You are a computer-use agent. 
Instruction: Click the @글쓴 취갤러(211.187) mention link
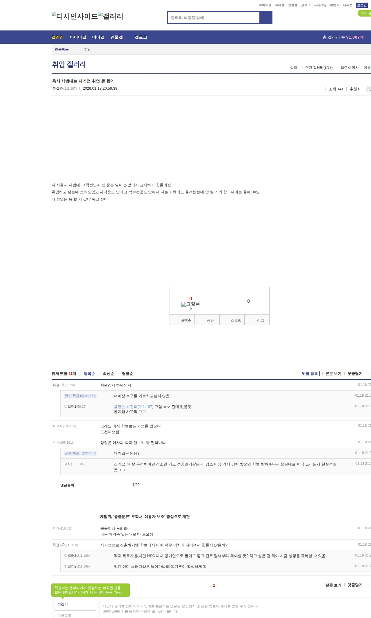(x=134, y=407)
